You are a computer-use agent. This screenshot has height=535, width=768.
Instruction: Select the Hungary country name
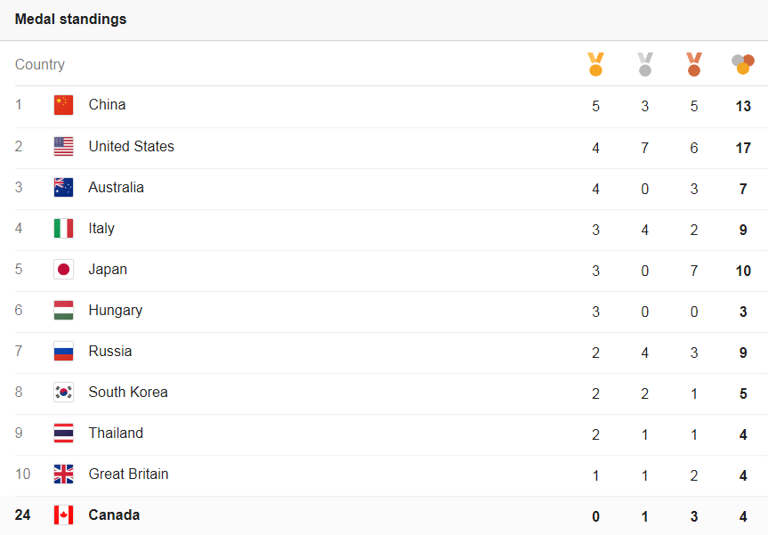[x=116, y=311]
